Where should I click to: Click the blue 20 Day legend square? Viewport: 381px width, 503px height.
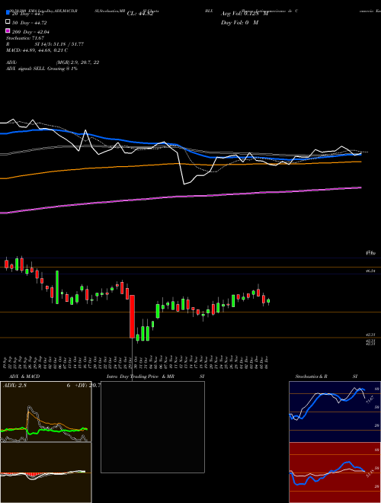[8, 13]
